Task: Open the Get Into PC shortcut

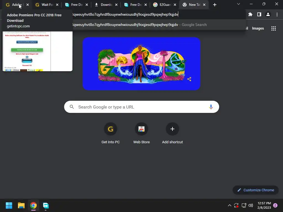Action: [111, 133]
